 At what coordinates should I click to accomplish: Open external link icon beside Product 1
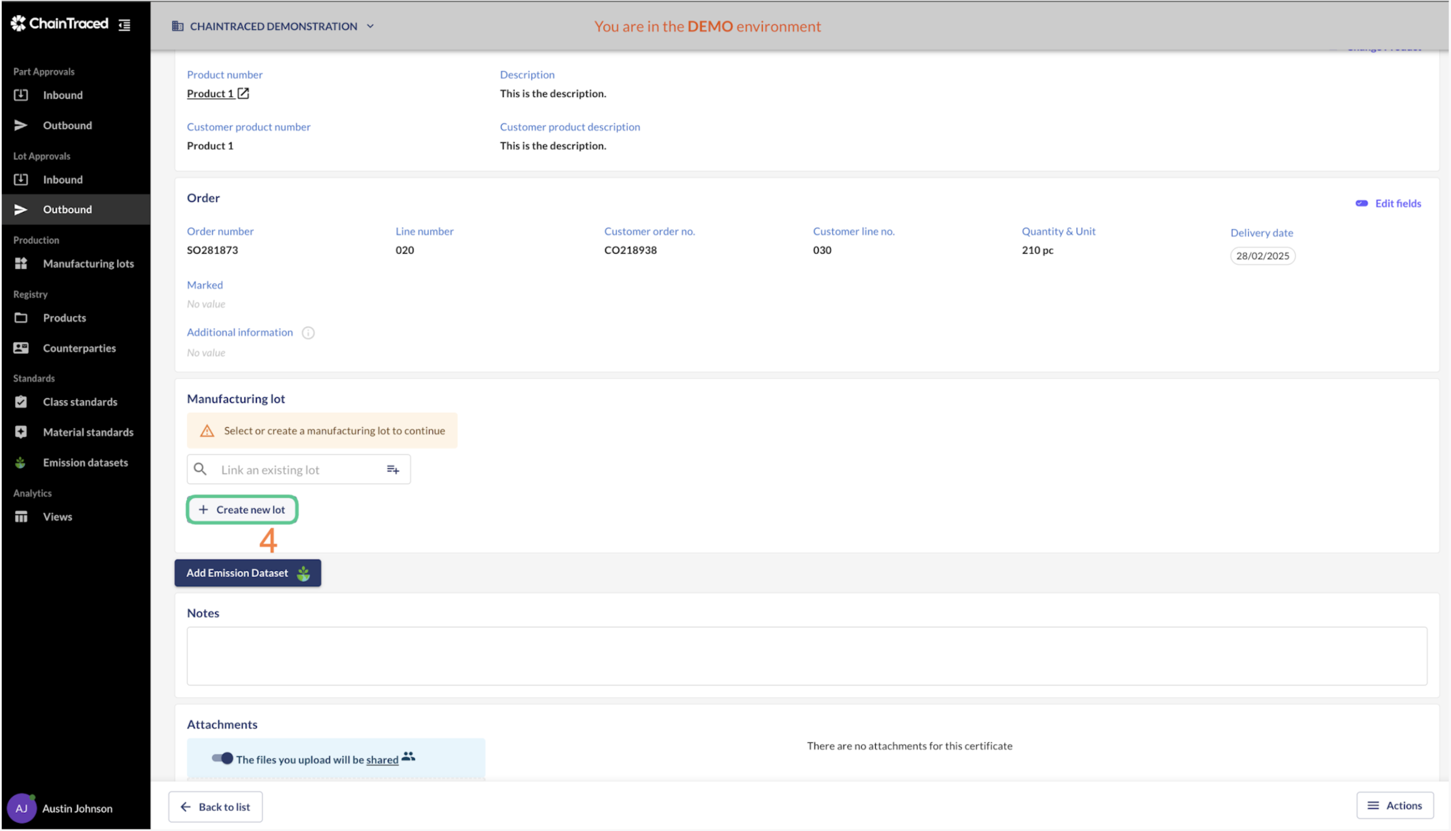(x=243, y=93)
